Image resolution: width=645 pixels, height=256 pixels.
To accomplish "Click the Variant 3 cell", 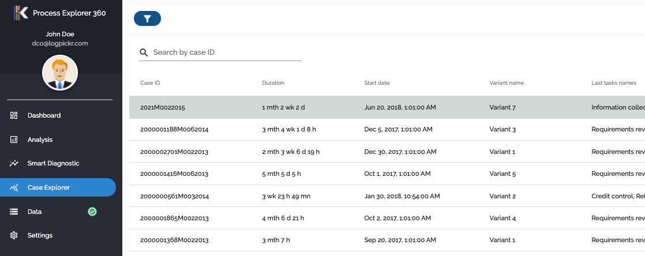I will (502, 129).
